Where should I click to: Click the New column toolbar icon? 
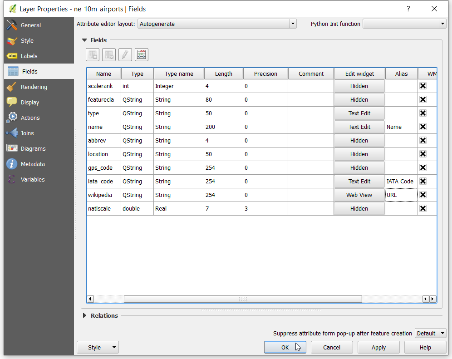(x=93, y=55)
